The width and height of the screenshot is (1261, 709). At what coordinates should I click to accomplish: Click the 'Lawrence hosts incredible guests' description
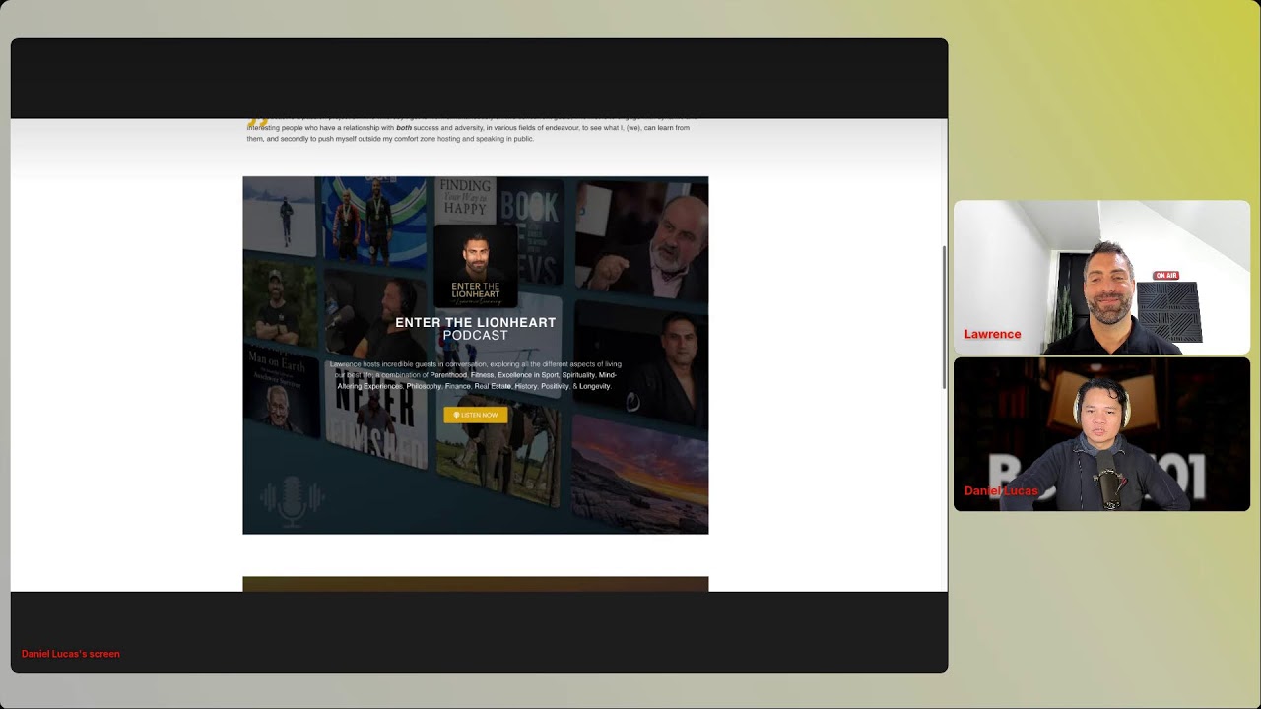pos(476,375)
